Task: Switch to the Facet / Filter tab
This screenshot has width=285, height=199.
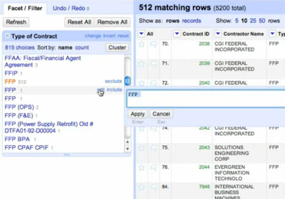Action: [x=25, y=9]
